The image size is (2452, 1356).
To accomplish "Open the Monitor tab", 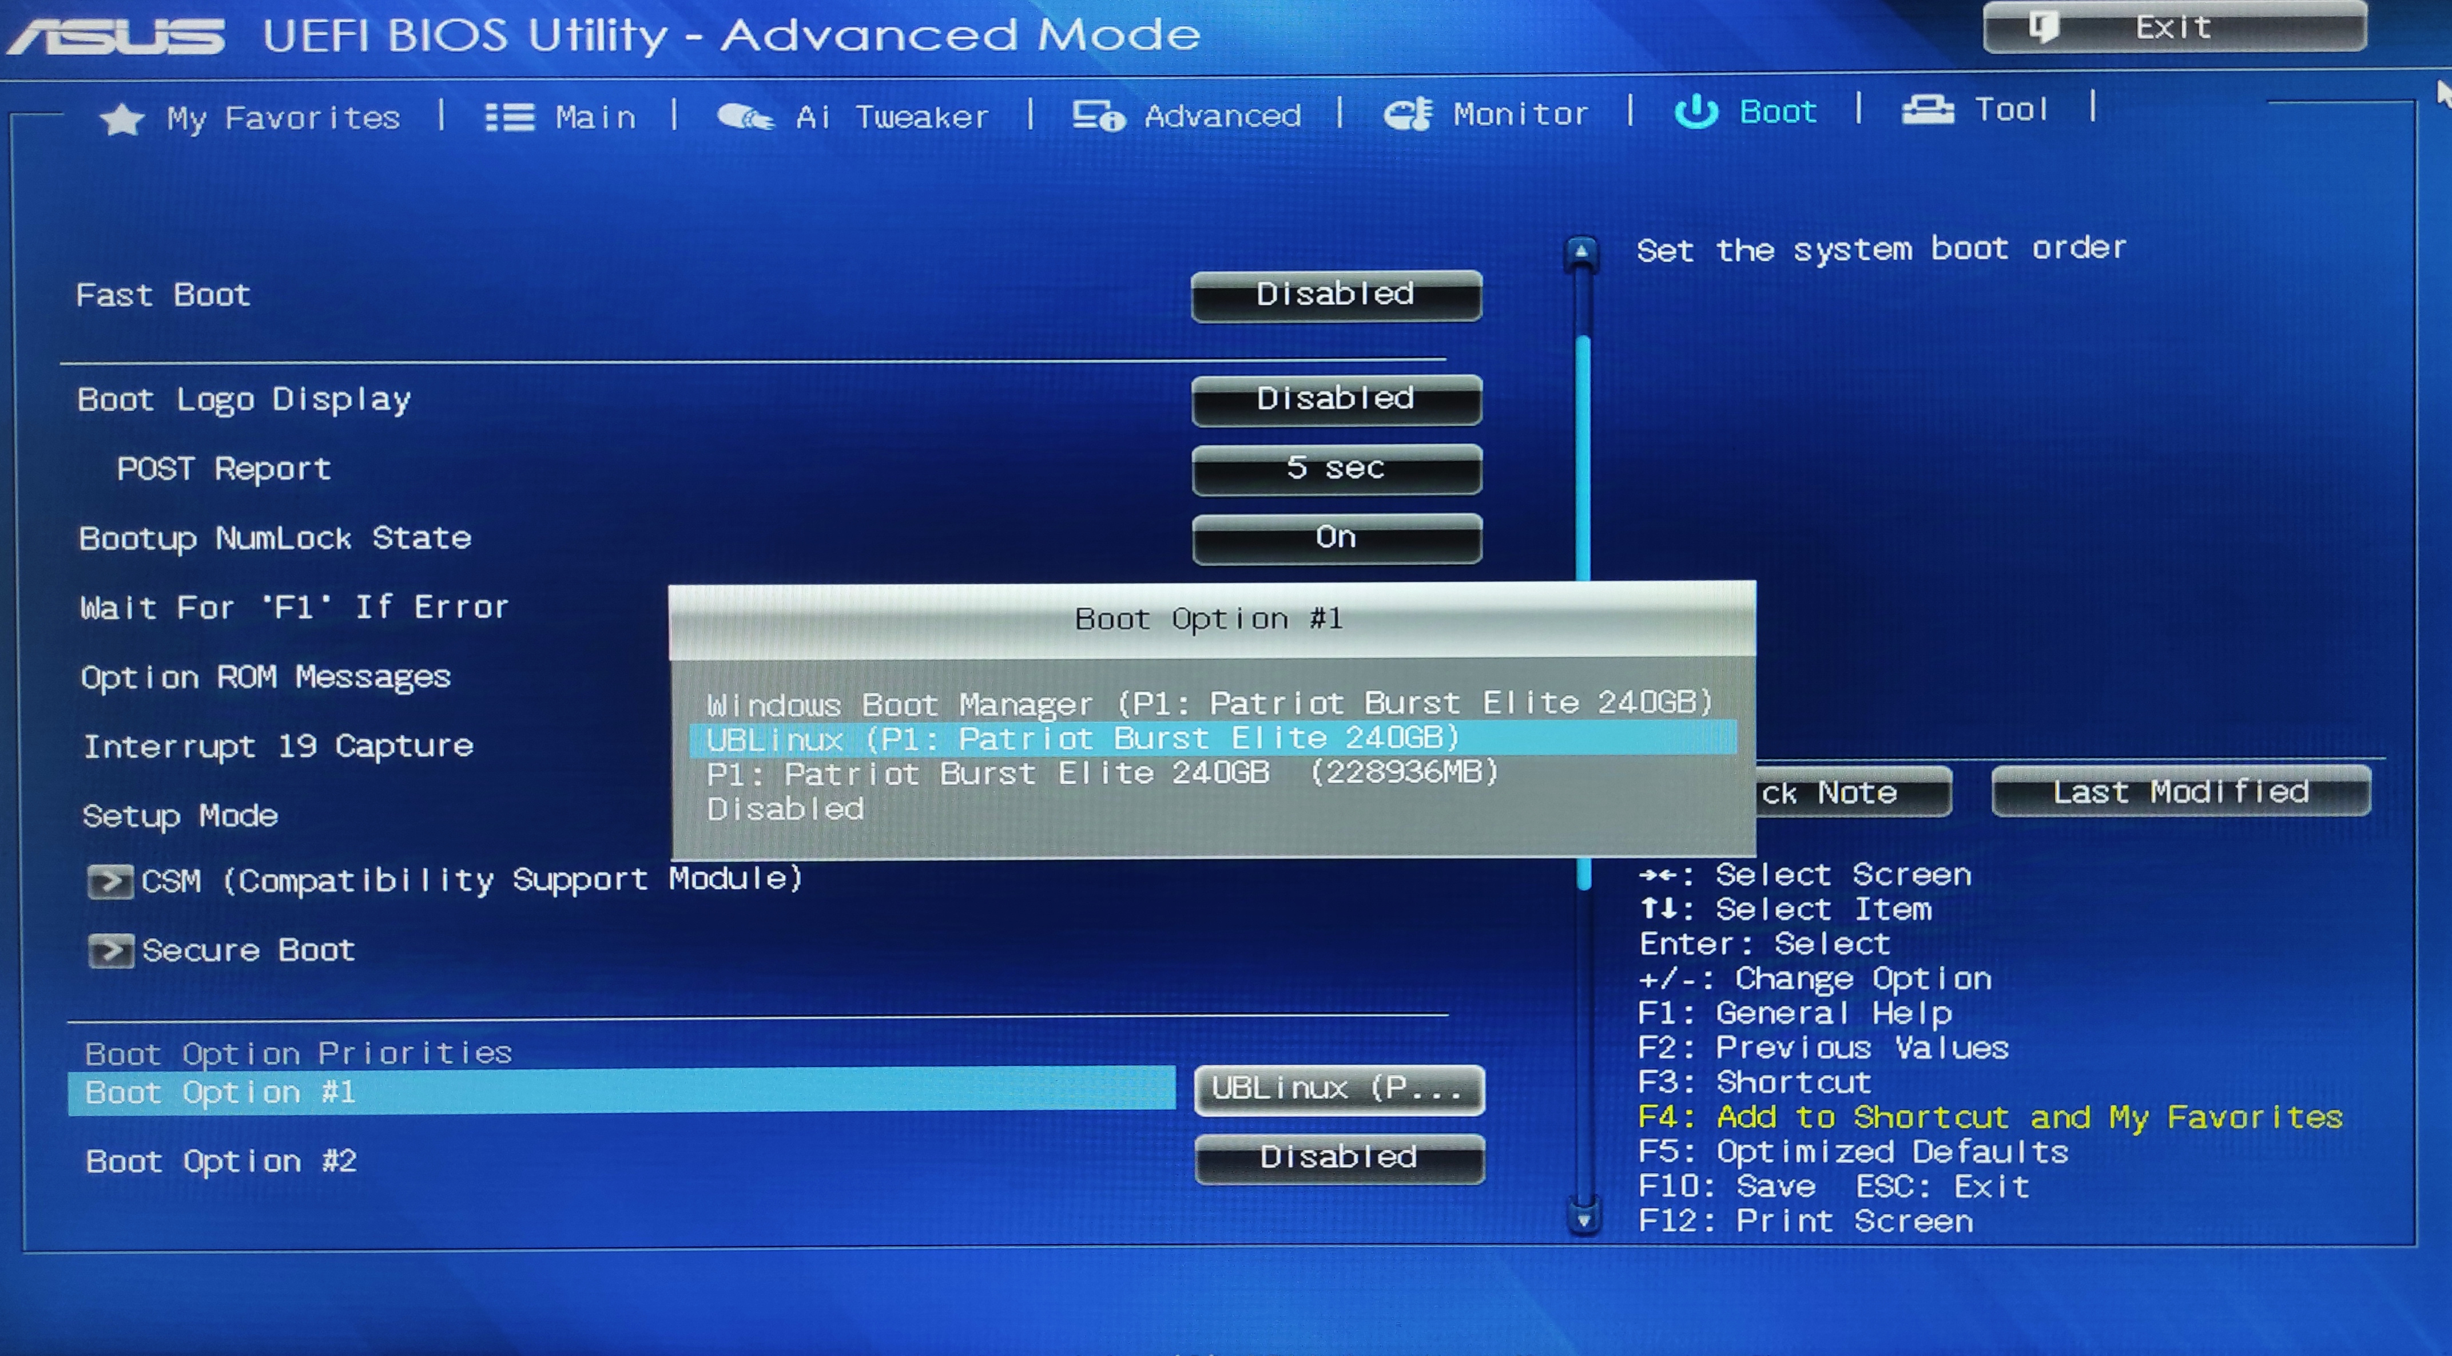I will click(1486, 113).
